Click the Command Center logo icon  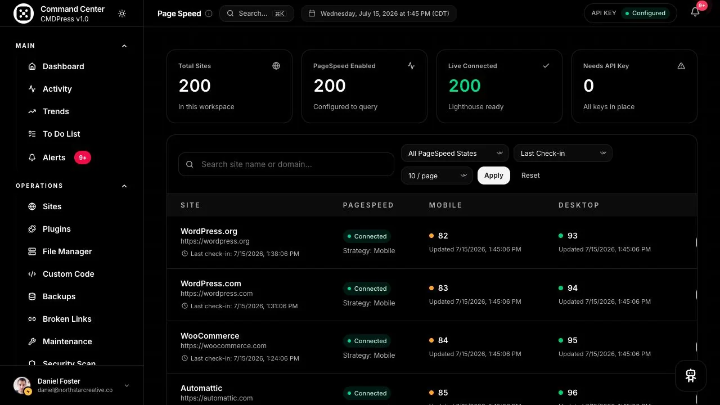click(x=24, y=14)
